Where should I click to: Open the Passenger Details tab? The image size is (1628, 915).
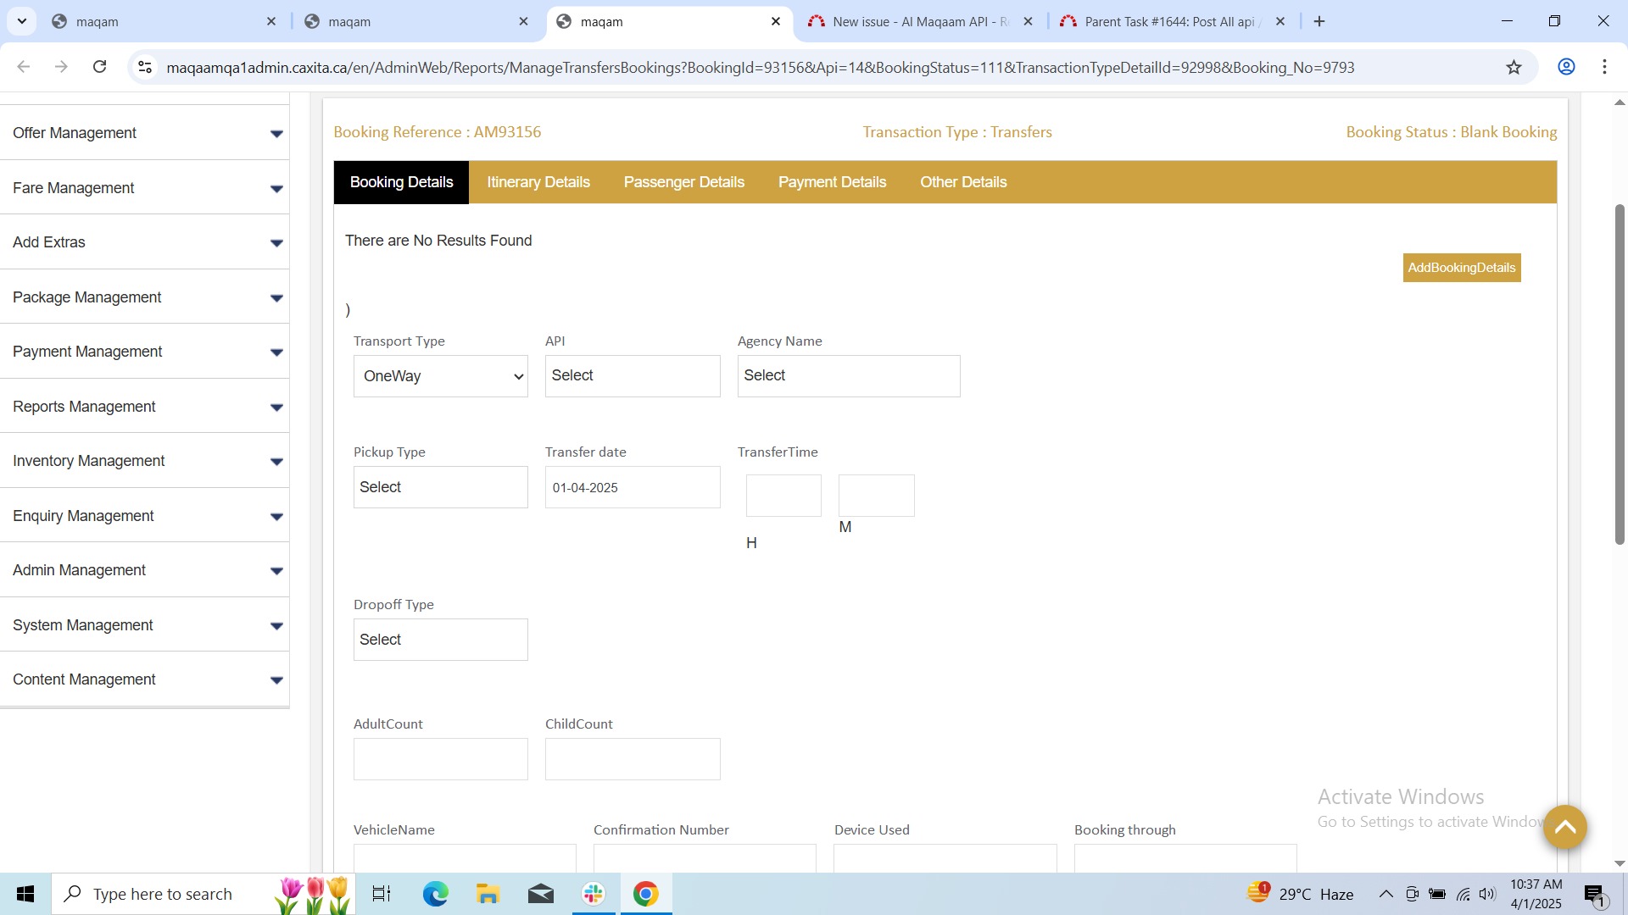(x=683, y=182)
